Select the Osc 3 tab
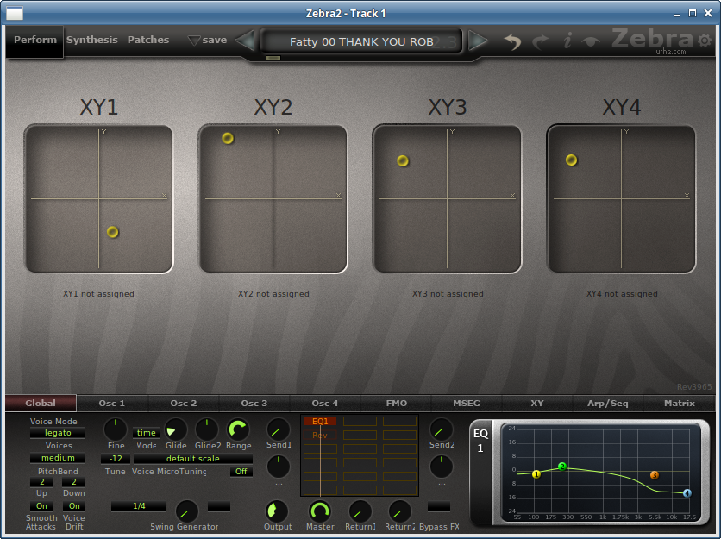 [x=254, y=403]
